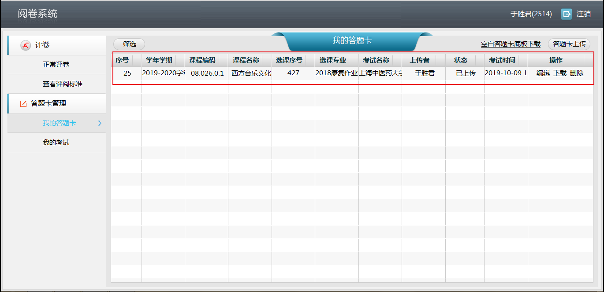Screen dimensions: 604x292
Task: Open 查看评阅标准 in the sidebar
Action: click(x=62, y=84)
